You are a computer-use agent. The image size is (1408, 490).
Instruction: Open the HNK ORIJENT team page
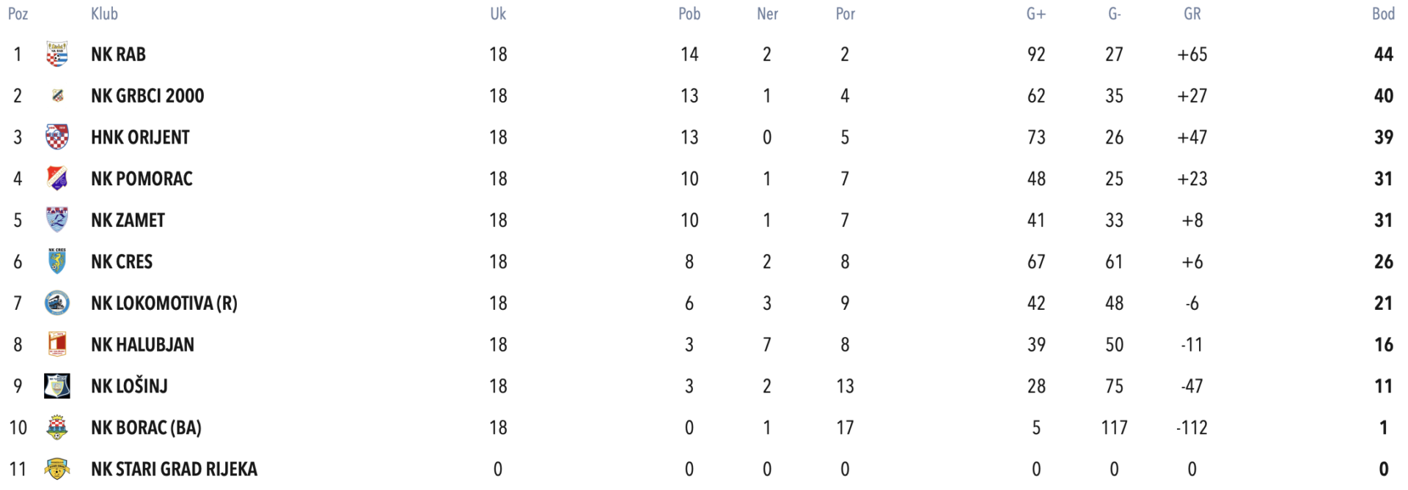coord(140,137)
